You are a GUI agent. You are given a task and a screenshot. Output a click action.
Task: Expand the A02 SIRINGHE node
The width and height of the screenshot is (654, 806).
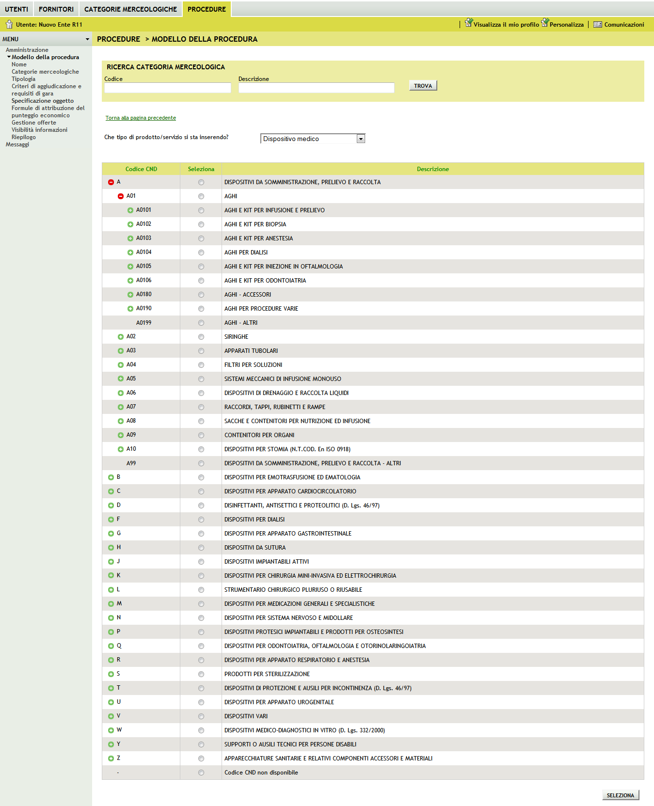click(x=121, y=337)
